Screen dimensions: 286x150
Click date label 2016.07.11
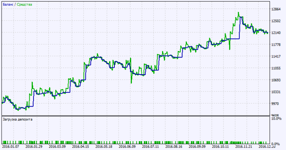point(151,147)
